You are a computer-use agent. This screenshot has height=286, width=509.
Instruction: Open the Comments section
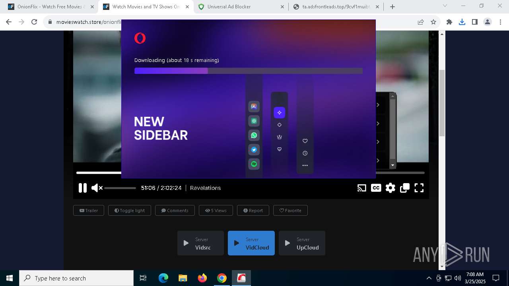[175, 211]
